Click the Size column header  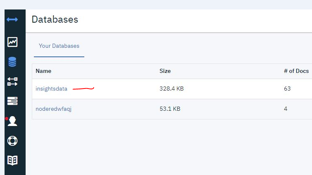[x=165, y=71]
